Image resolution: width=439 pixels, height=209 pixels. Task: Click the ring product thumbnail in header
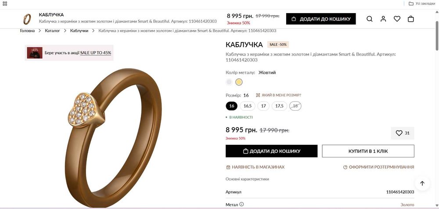click(27, 19)
